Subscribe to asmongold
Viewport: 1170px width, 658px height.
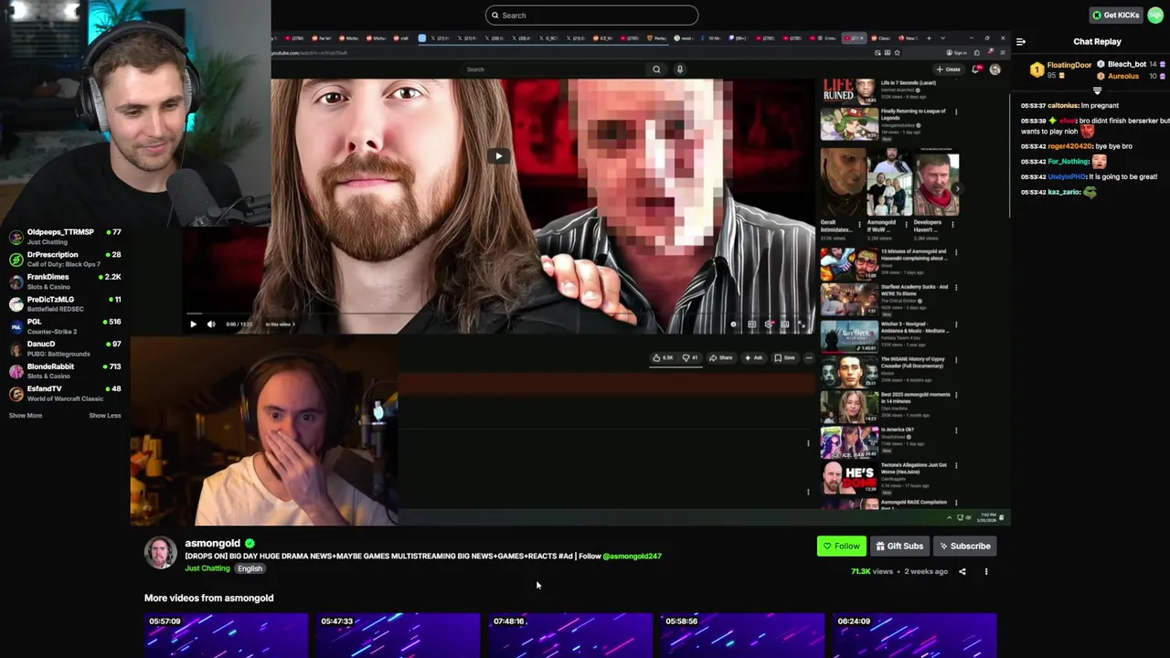[x=964, y=546]
